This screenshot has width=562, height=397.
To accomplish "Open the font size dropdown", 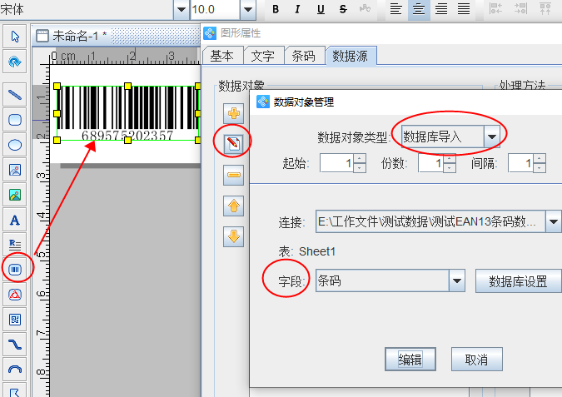I will [x=247, y=9].
